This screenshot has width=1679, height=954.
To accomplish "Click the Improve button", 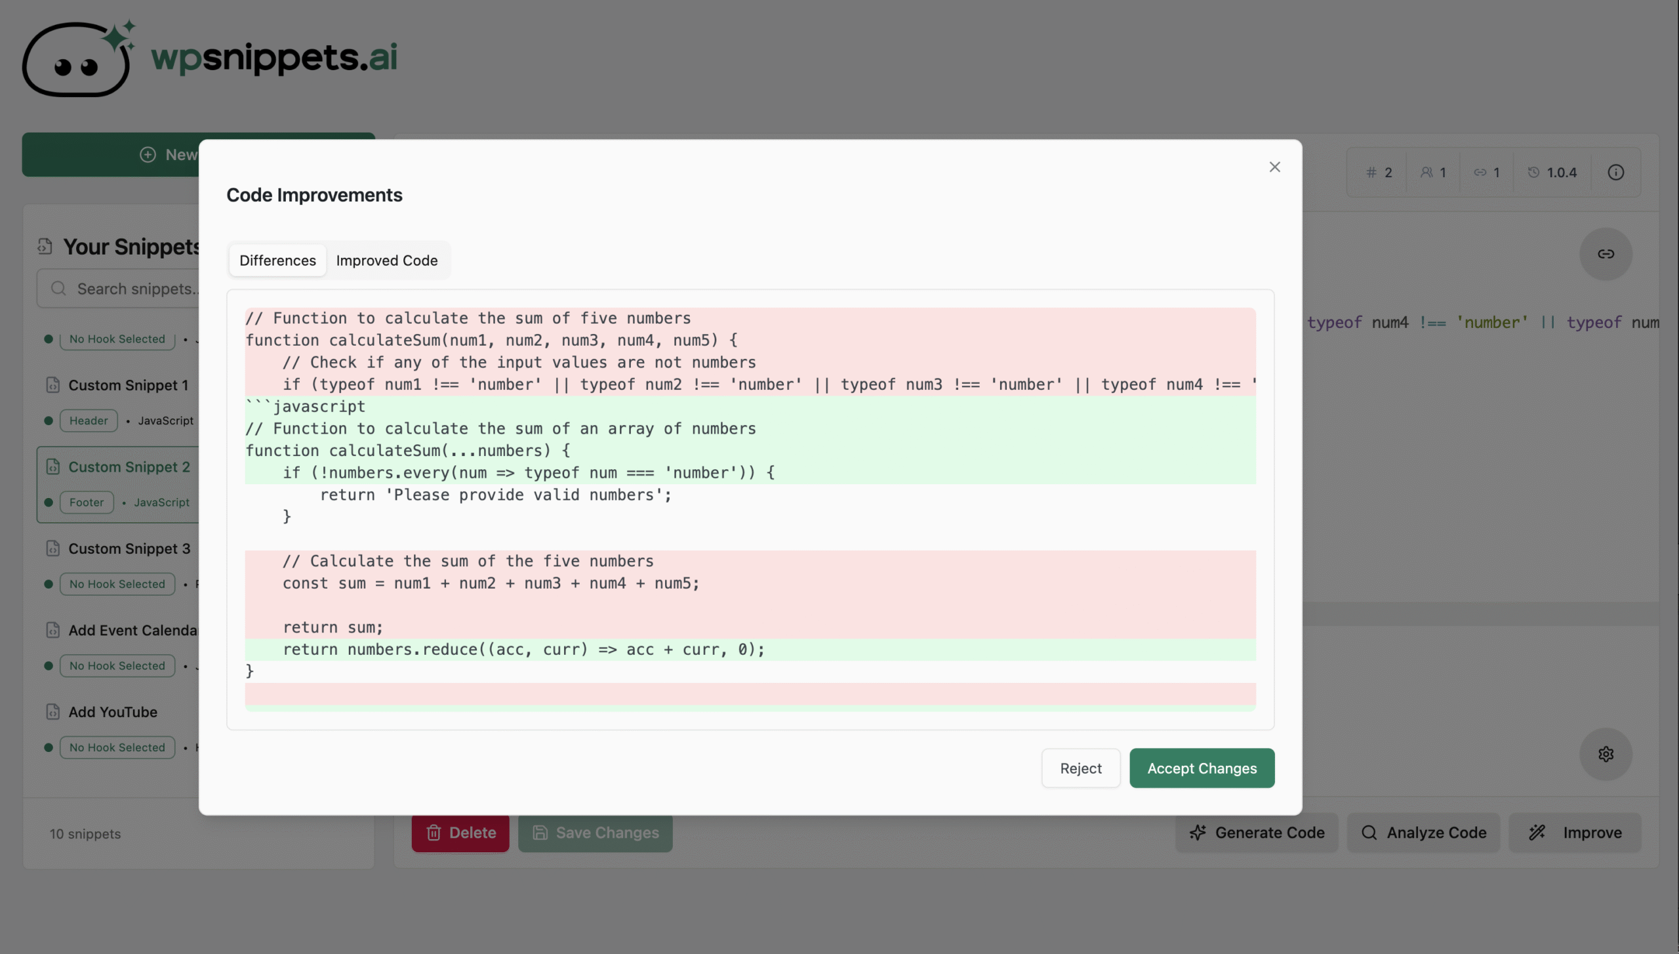I will [x=1575, y=833].
